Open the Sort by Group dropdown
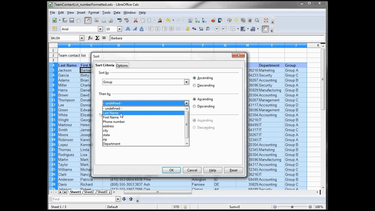375x211 pixels. click(x=186, y=82)
